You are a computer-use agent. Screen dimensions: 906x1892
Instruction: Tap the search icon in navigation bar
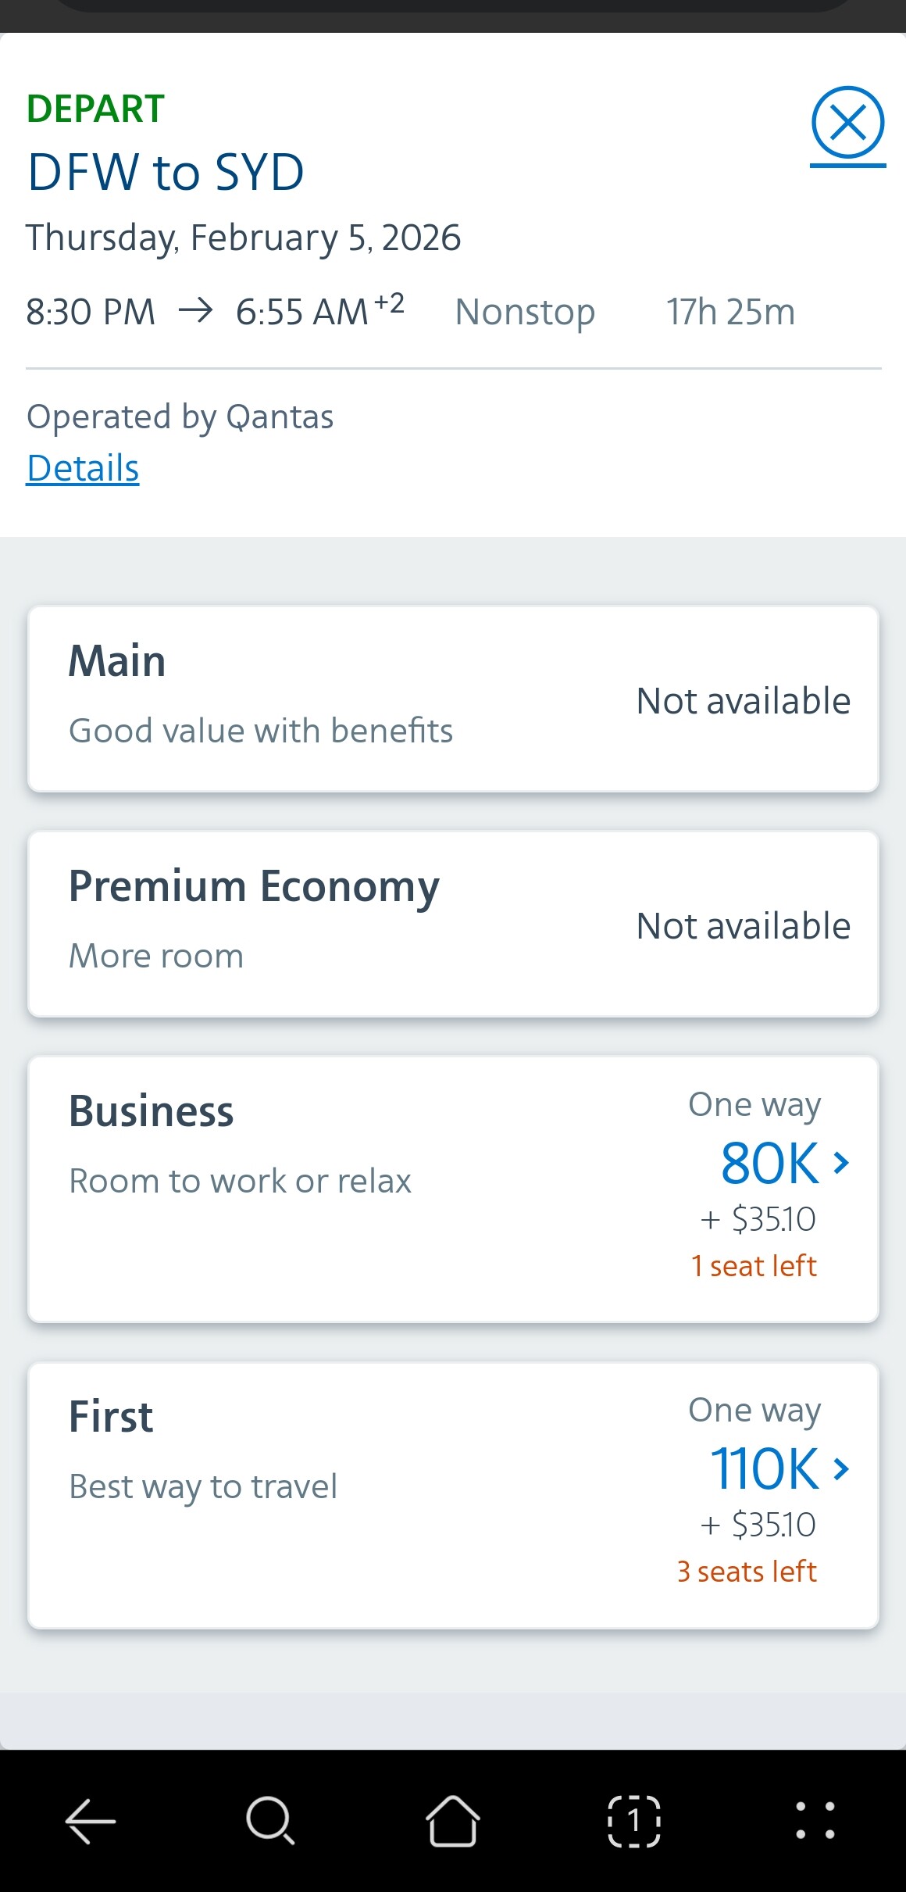point(270,1820)
